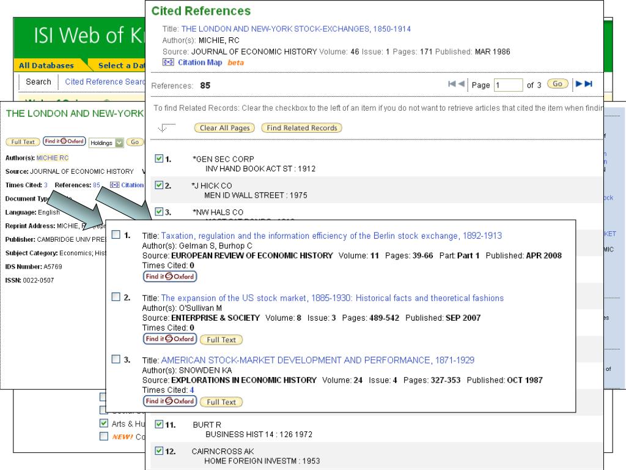Uncheck reference 1 GEN SEC CORP
The image size is (626, 470).
point(159,159)
